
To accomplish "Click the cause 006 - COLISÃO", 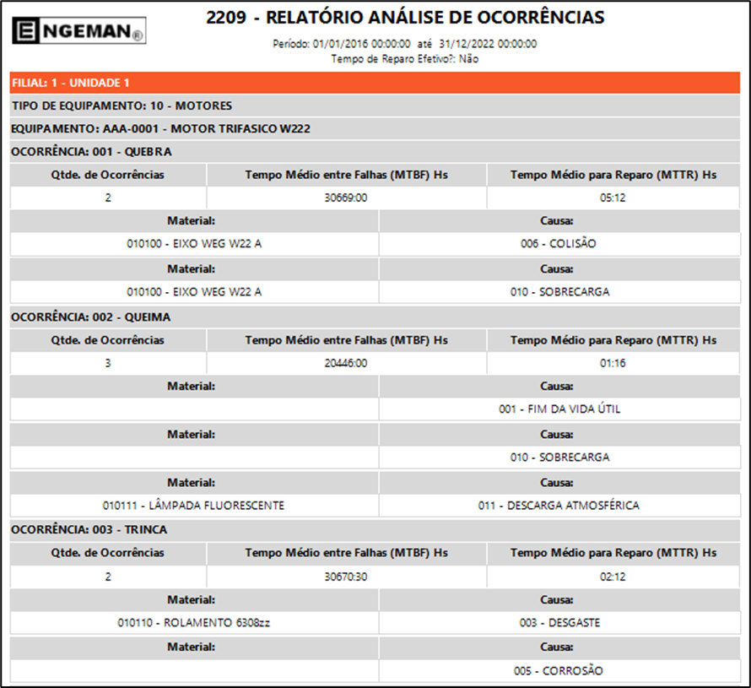I will [x=559, y=244].
